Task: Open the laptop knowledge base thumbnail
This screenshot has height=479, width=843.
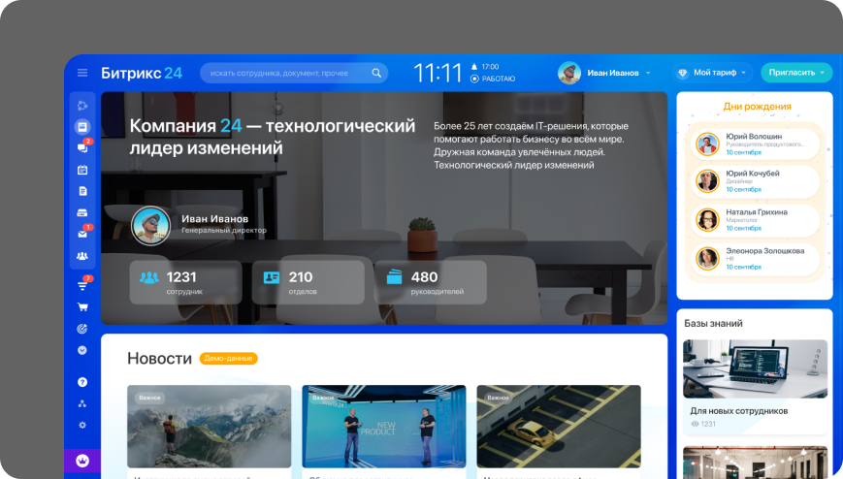Action: pyautogui.click(x=755, y=368)
